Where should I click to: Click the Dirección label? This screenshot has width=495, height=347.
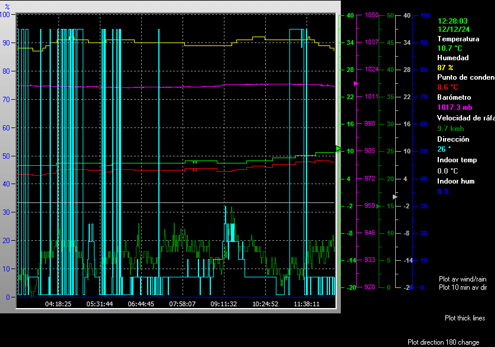click(453, 139)
